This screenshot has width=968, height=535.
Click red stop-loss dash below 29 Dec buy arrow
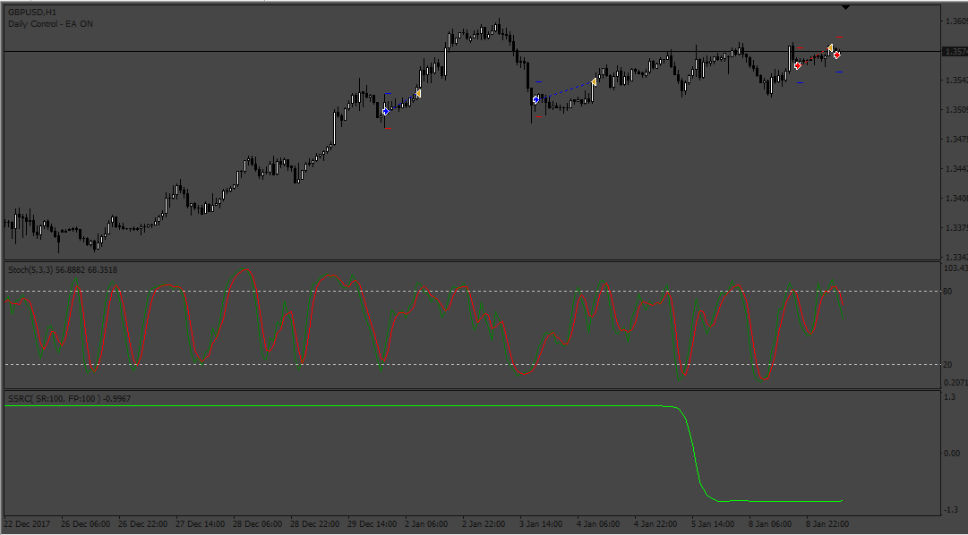tap(388, 128)
